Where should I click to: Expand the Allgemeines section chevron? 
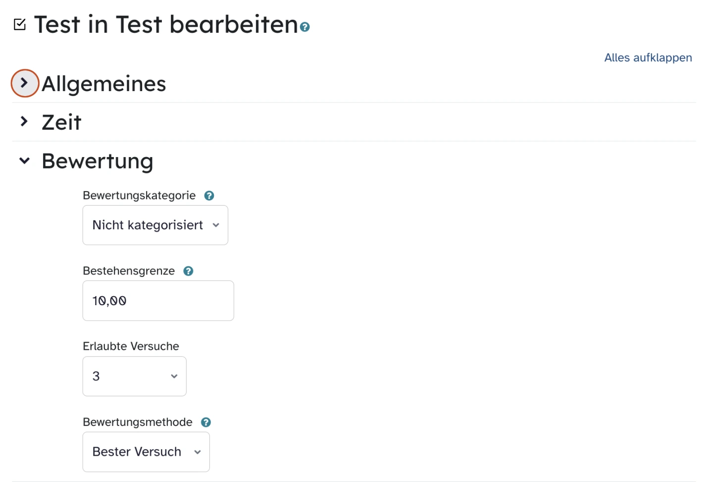point(24,83)
